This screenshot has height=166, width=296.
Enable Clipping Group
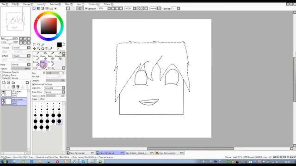tap(2, 75)
